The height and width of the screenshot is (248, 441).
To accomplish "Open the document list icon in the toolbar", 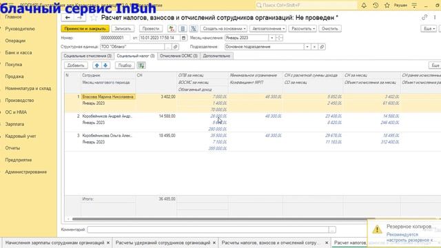I will coord(183,29).
